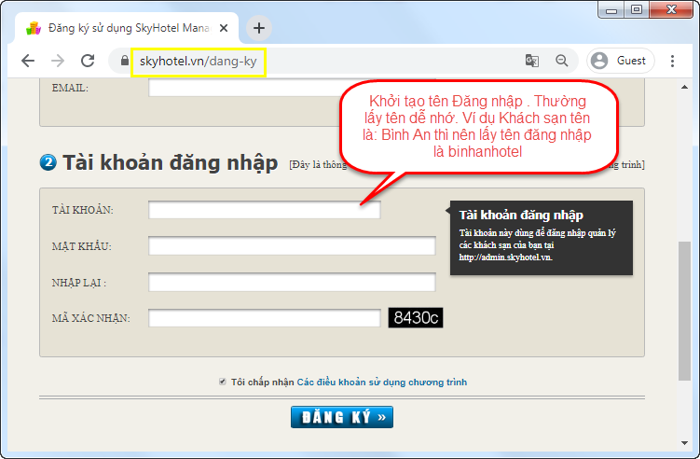Click the zoom magnifier icon in address bar

click(x=562, y=61)
